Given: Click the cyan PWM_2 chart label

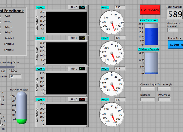Looking at the screenshot, I should pos(41,38).
